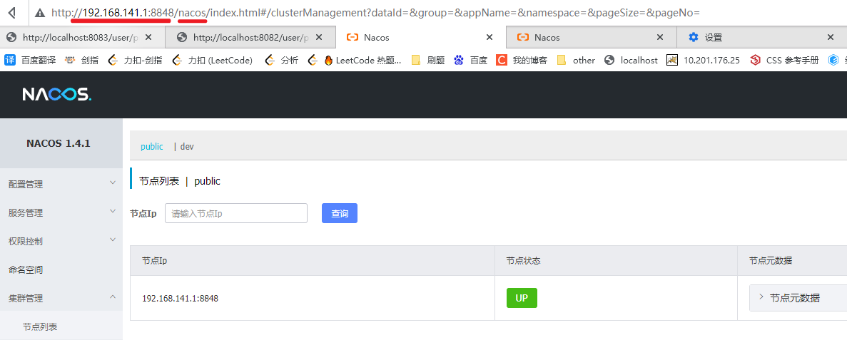This screenshot has width=847, height=340.
Task: Click the NACOS 1.4.1 version label
Action: pos(59,143)
